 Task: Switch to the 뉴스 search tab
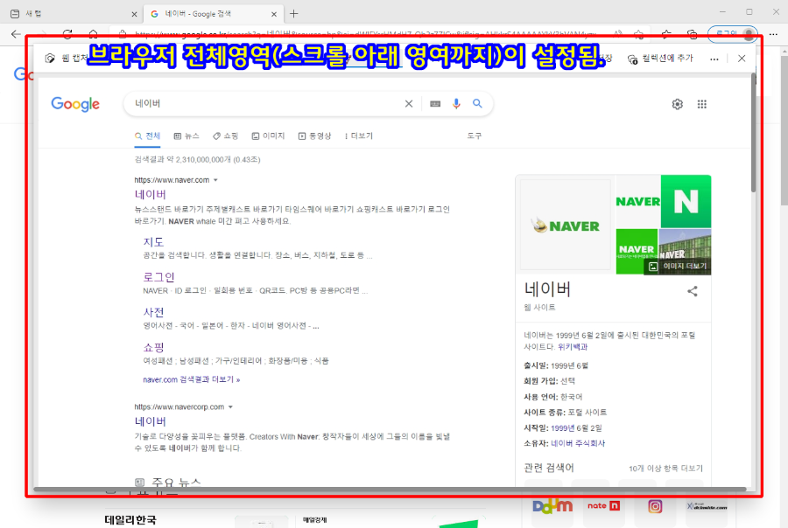point(186,136)
